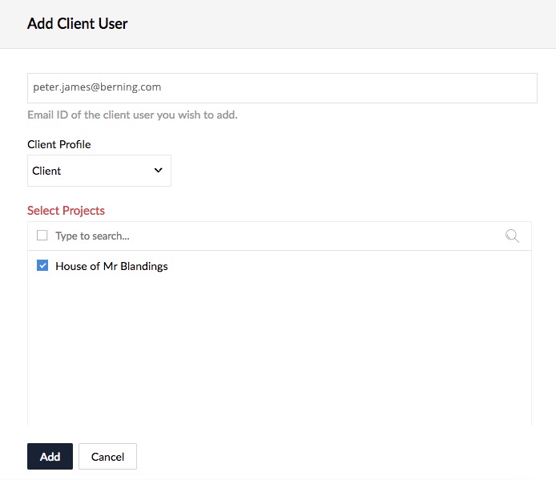Click the Select Projects heading

click(x=66, y=211)
